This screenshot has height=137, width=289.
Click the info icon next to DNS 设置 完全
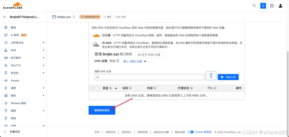tap(118, 61)
